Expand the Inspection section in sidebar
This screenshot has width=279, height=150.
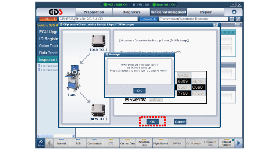pyautogui.click(x=48, y=60)
